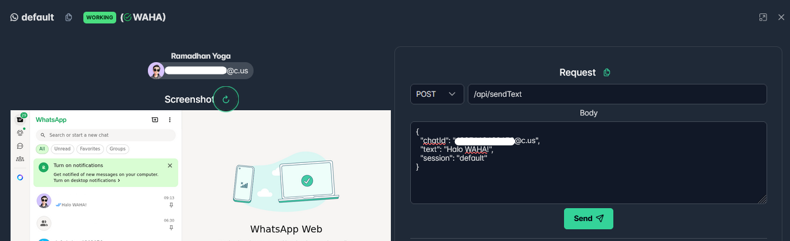The height and width of the screenshot is (241, 790).
Task: Open the Chats tab with 29 badge
Action: (21, 119)
